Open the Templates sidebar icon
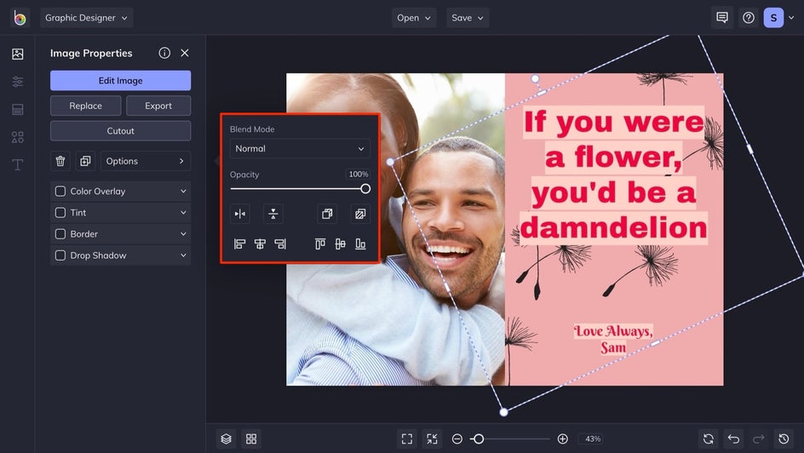 (x=17, y=109)
